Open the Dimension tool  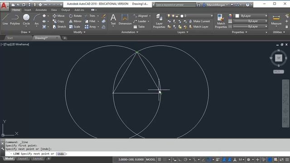(125, 19)
